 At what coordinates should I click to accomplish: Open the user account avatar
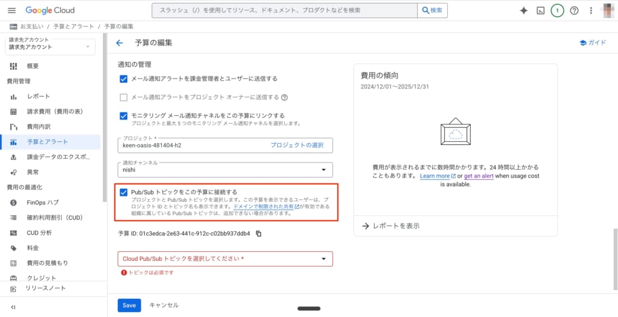click(608, 11)
